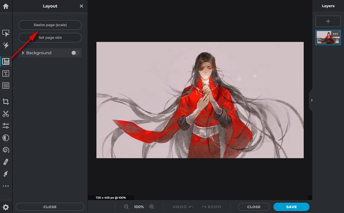Click CLOSE button next to SAVE
The height and width of the screenshot is (213, 344).
[x=254, y=207]
